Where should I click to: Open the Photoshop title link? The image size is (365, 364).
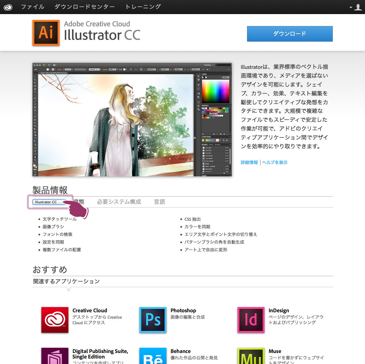183,310
